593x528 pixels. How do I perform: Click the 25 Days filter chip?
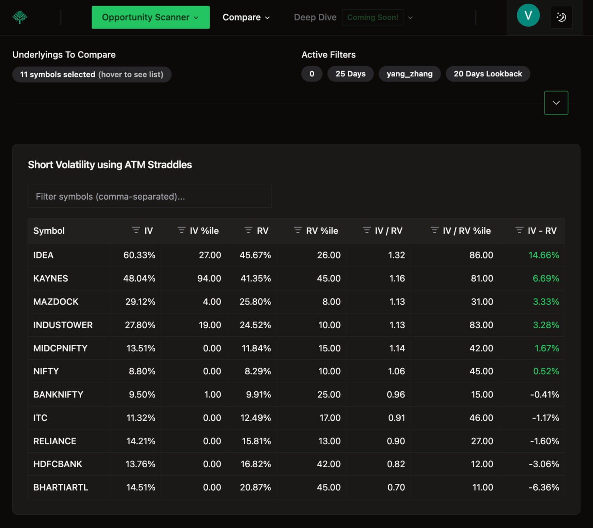[350, 74]
